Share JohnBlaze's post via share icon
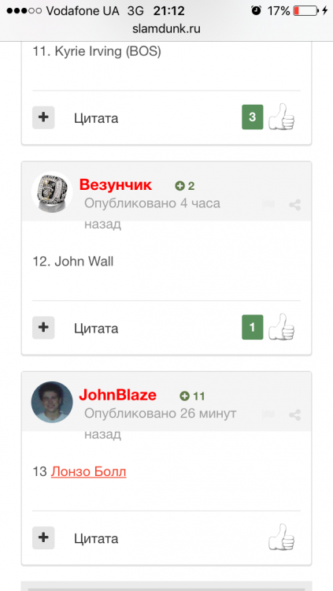Image resolution: width=333 pixels, height=591 pixels. (x=294, y=415)
